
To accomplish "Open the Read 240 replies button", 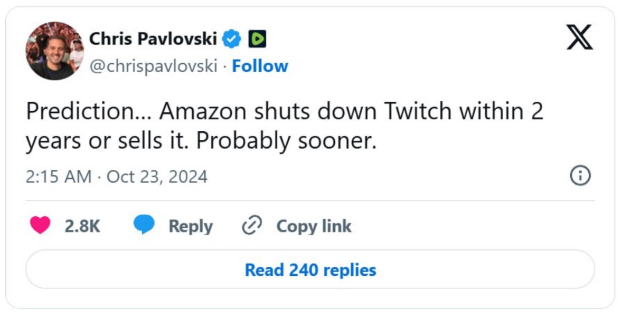I will [x=310, y=270].
